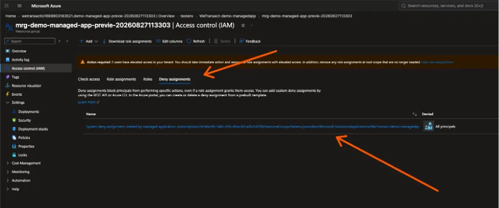
Task: Click the All principals text
Action: point(445,127)
